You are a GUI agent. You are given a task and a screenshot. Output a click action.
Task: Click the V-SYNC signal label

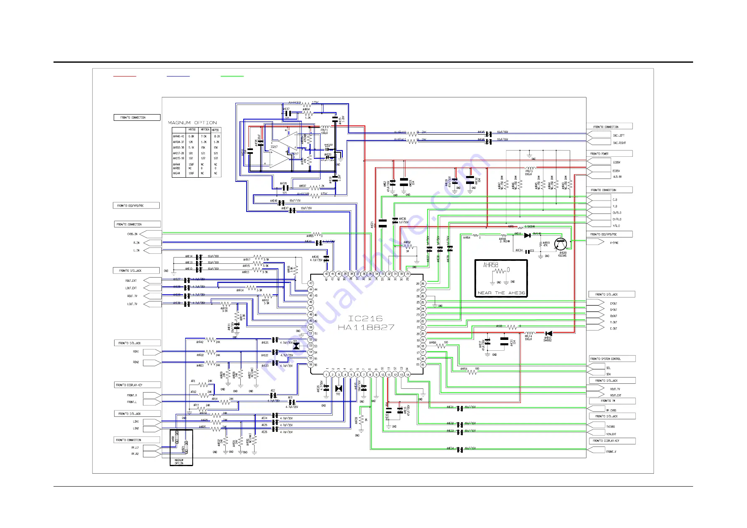click(x=614, y=243)
